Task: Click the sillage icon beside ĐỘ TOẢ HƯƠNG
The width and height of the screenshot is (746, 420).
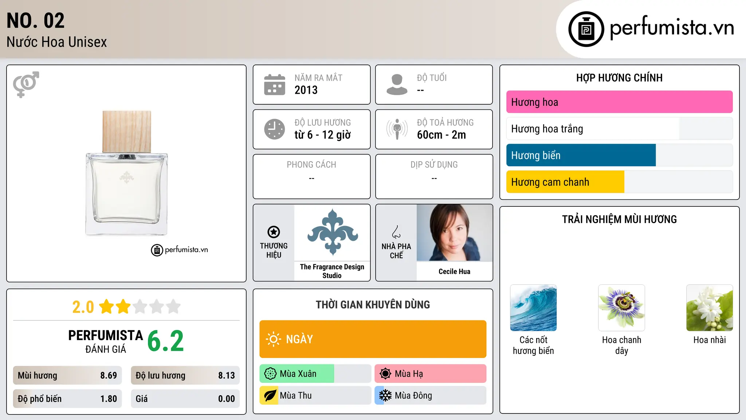Action: [397, 129]
